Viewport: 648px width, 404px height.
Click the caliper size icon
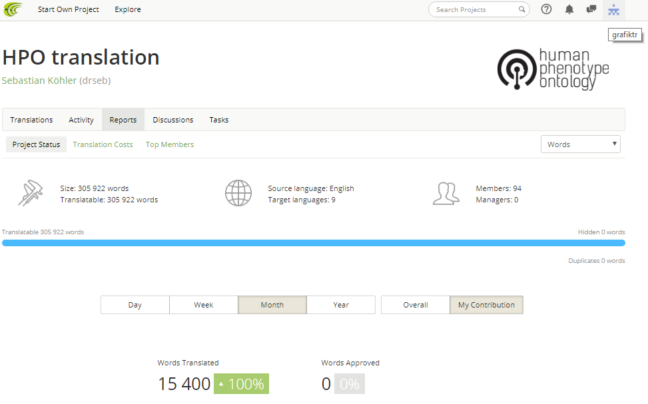point(30,193)
